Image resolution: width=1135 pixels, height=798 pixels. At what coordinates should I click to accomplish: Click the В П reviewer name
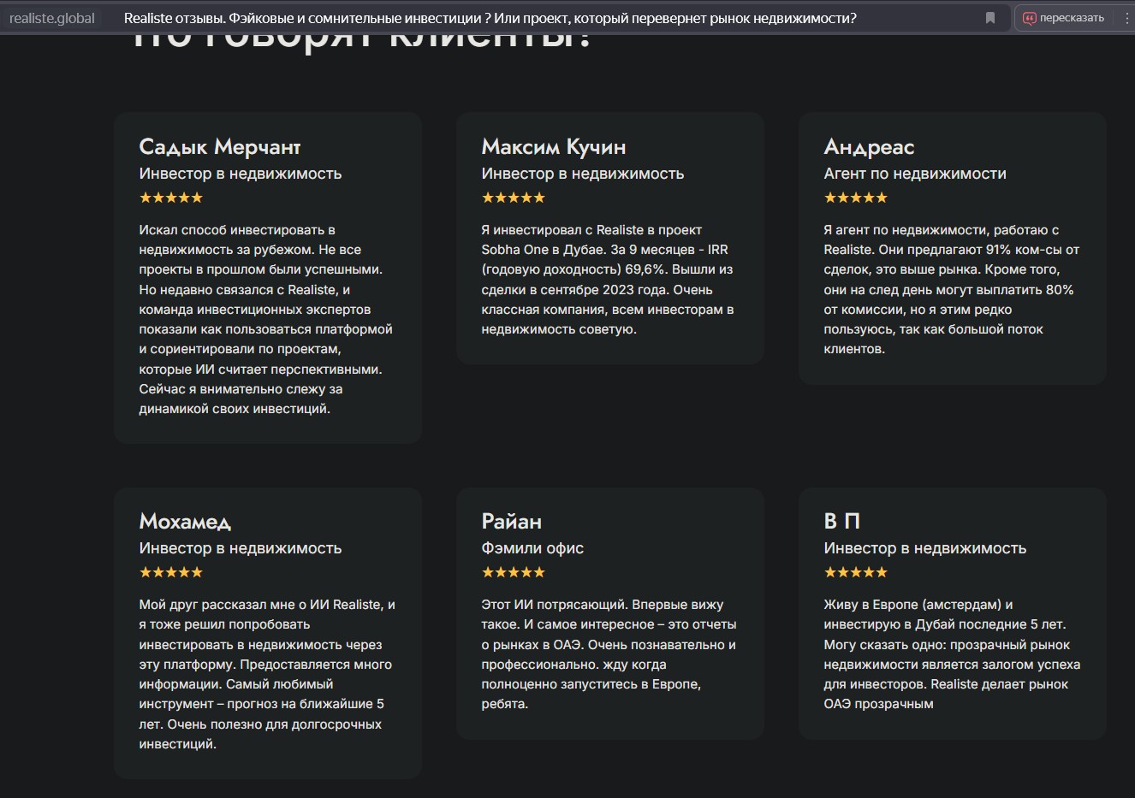coord(841,522)
